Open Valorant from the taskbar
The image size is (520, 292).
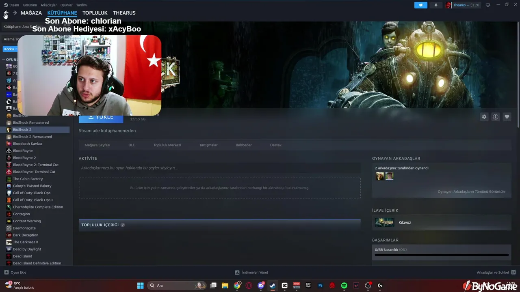(x=356, y=286)
